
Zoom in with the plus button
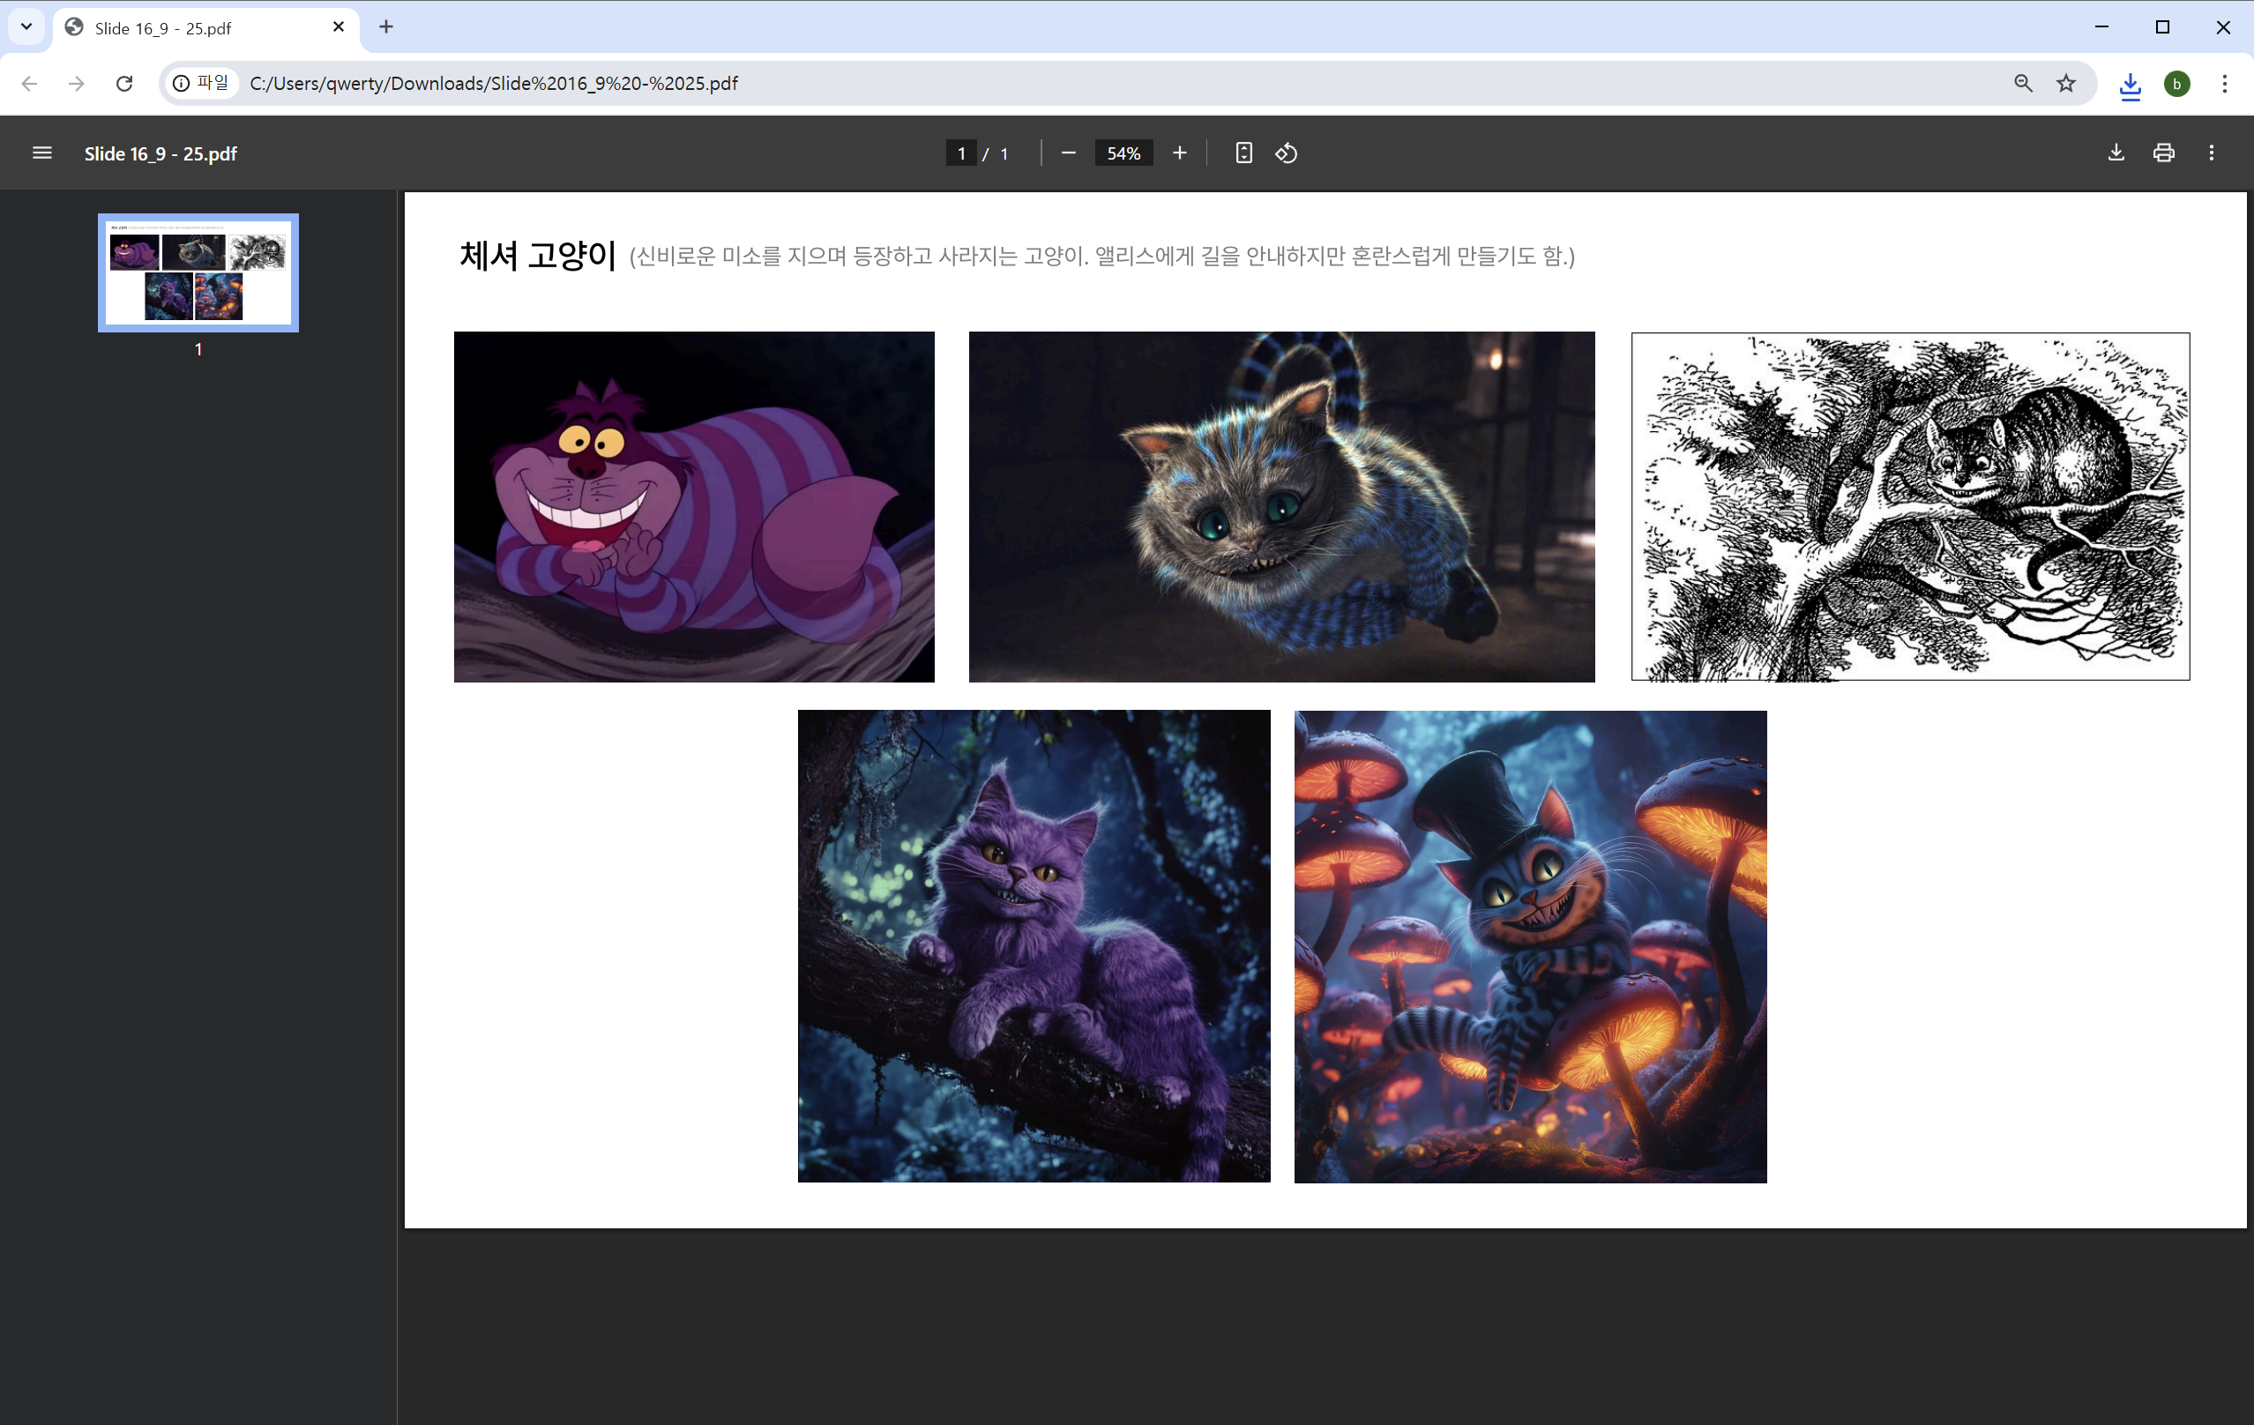[1179, 153]
